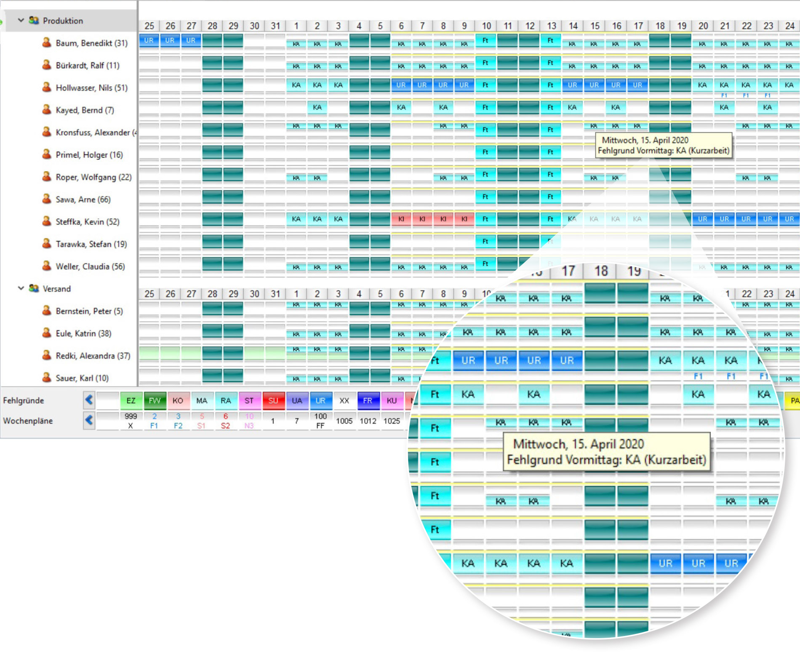Select week plan 10 N3
Image resolution: width=800 pixels, height=655 pixels.
pyautogui.click(x=249, y=421)
